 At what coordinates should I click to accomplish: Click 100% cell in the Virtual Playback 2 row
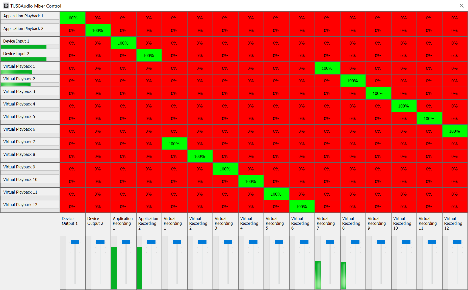click(353, 81)
